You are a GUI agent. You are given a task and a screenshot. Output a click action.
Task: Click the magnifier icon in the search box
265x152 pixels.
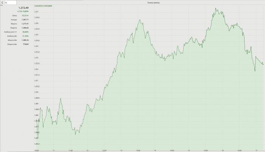point(6,2)
